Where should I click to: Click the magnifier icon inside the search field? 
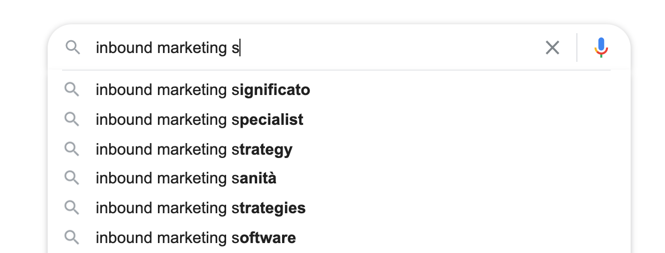tap(73, 48)
